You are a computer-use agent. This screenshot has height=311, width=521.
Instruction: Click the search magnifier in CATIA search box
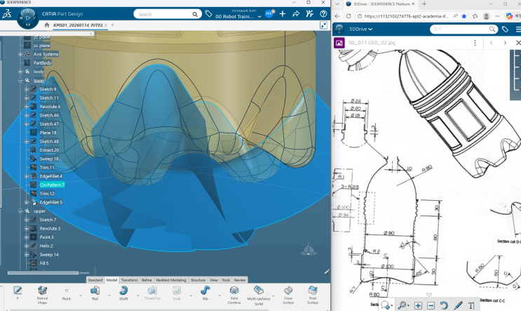point(195,14)
